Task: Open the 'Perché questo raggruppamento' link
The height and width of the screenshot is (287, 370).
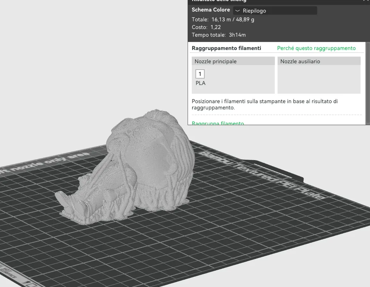Action: tap(316, 48)
